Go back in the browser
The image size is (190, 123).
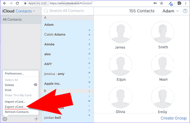tap(5, 3)
